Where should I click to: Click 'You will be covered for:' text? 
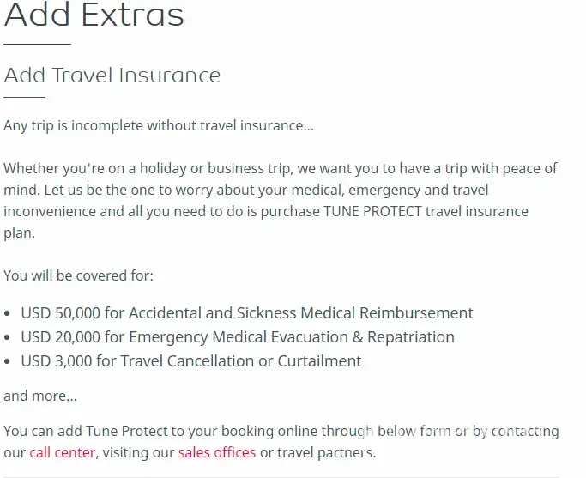[79, 275]
